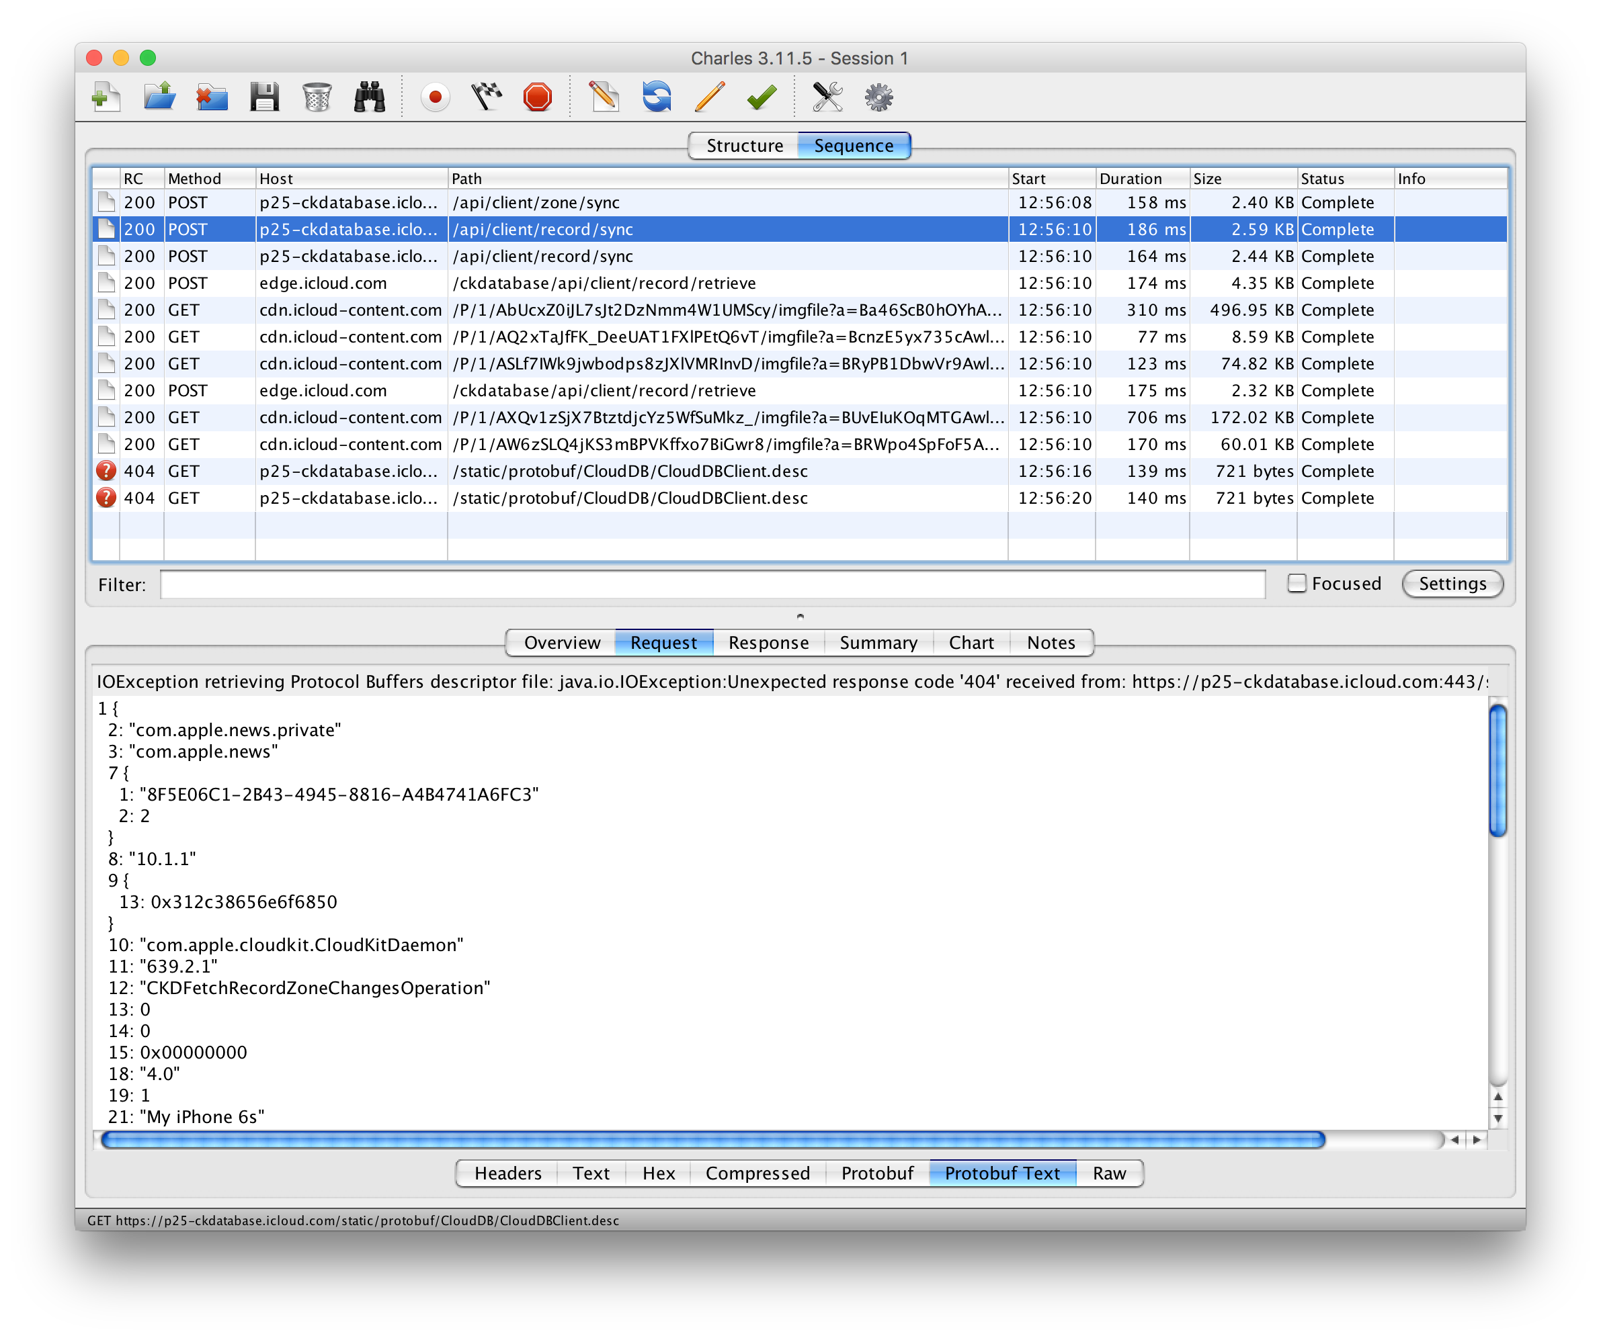
Task: Toggle recording with the red dot button
Action: 436,97
